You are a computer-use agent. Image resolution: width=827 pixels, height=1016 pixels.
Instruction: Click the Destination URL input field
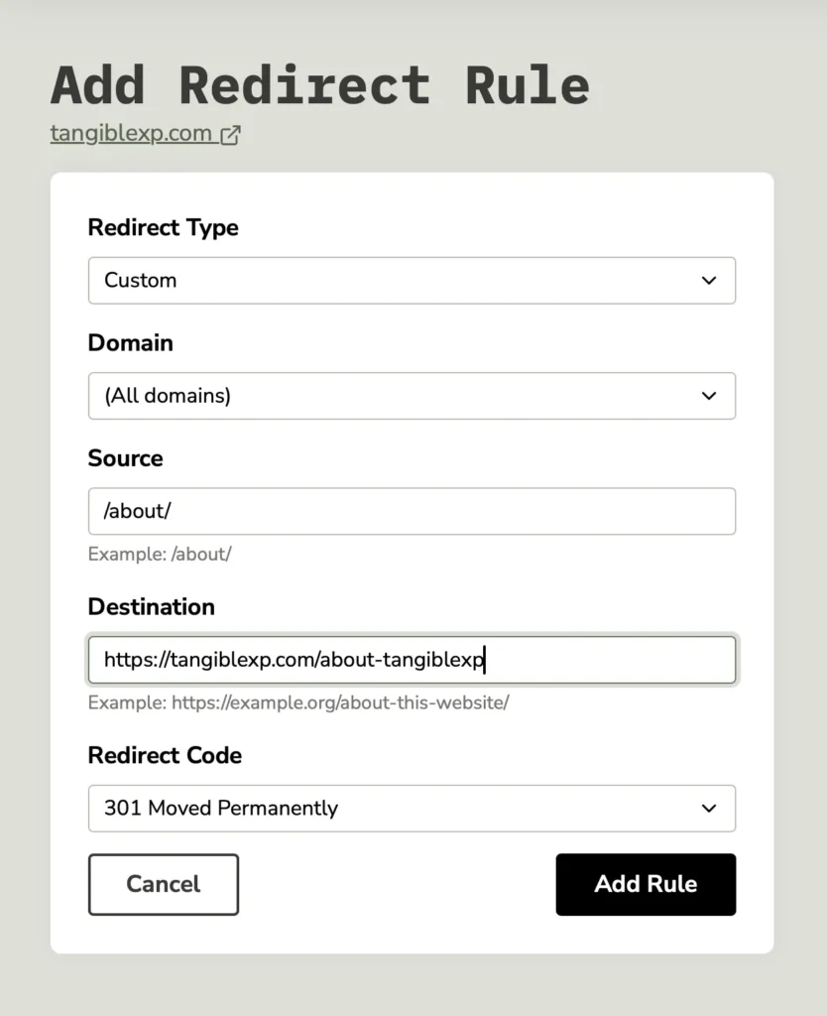[x=412, y=660]
